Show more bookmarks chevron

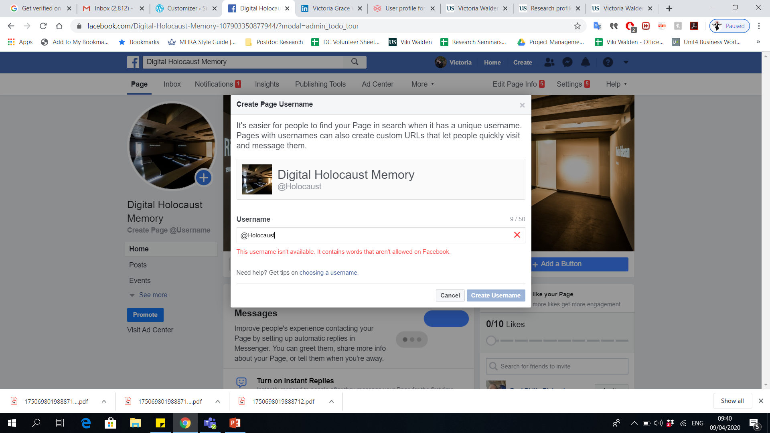pos(758,42)
